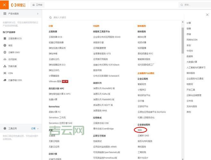This screenshot has width=211, height=160.
Task: Click the 域名 globe icon in sidebar
Action: tap(5, 45)
